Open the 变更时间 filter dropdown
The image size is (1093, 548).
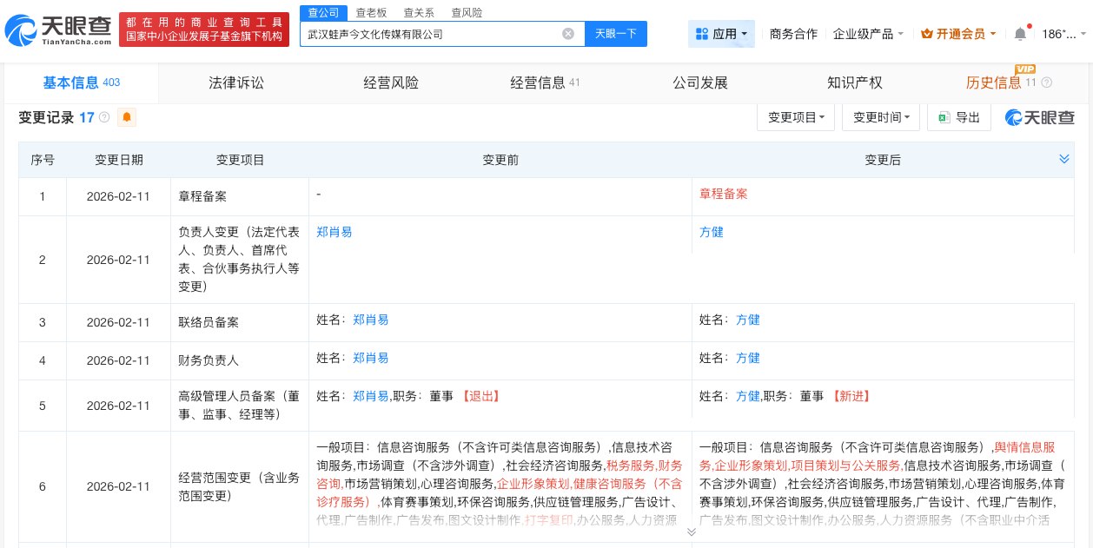tap(880, 117)
